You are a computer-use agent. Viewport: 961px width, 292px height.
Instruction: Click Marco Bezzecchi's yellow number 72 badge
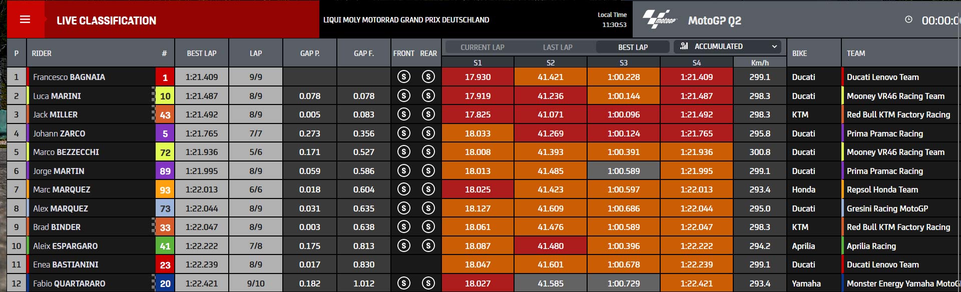click(x=165, y=152)
